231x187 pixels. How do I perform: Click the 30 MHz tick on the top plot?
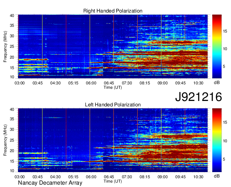click(12, 36)
